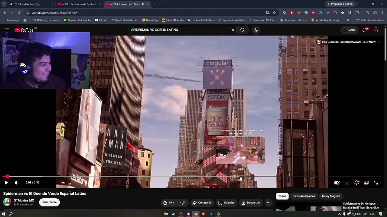
Task: Open the YouTube account avatar menu
Action: point(376,30)
